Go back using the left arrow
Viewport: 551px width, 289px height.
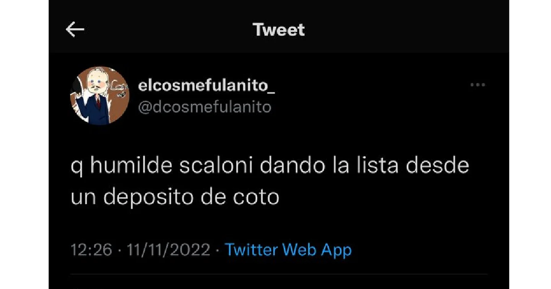(x=75, y=30)
